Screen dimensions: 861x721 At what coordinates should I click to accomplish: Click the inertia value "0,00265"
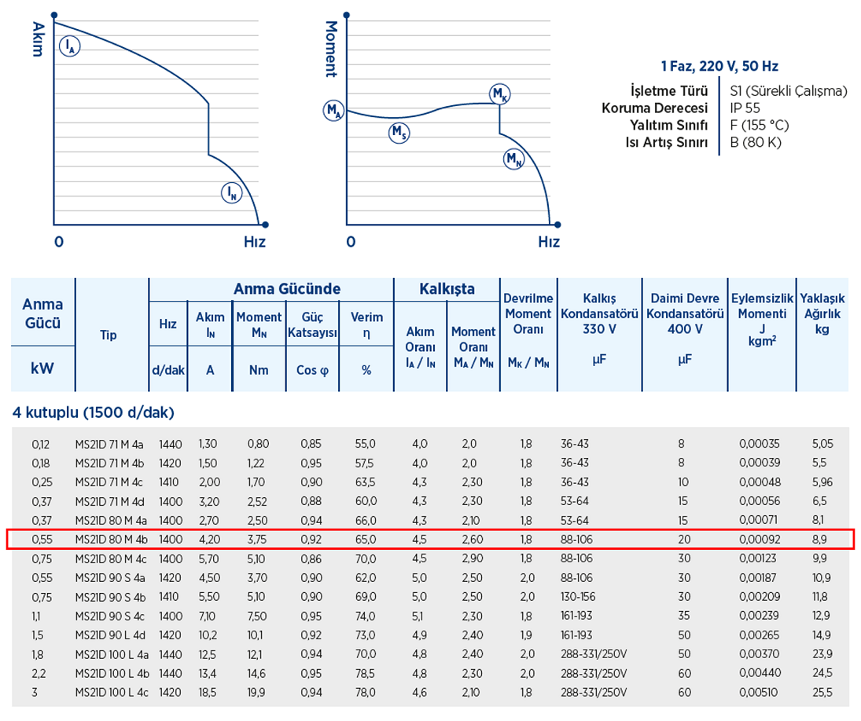tap(759, 635)
